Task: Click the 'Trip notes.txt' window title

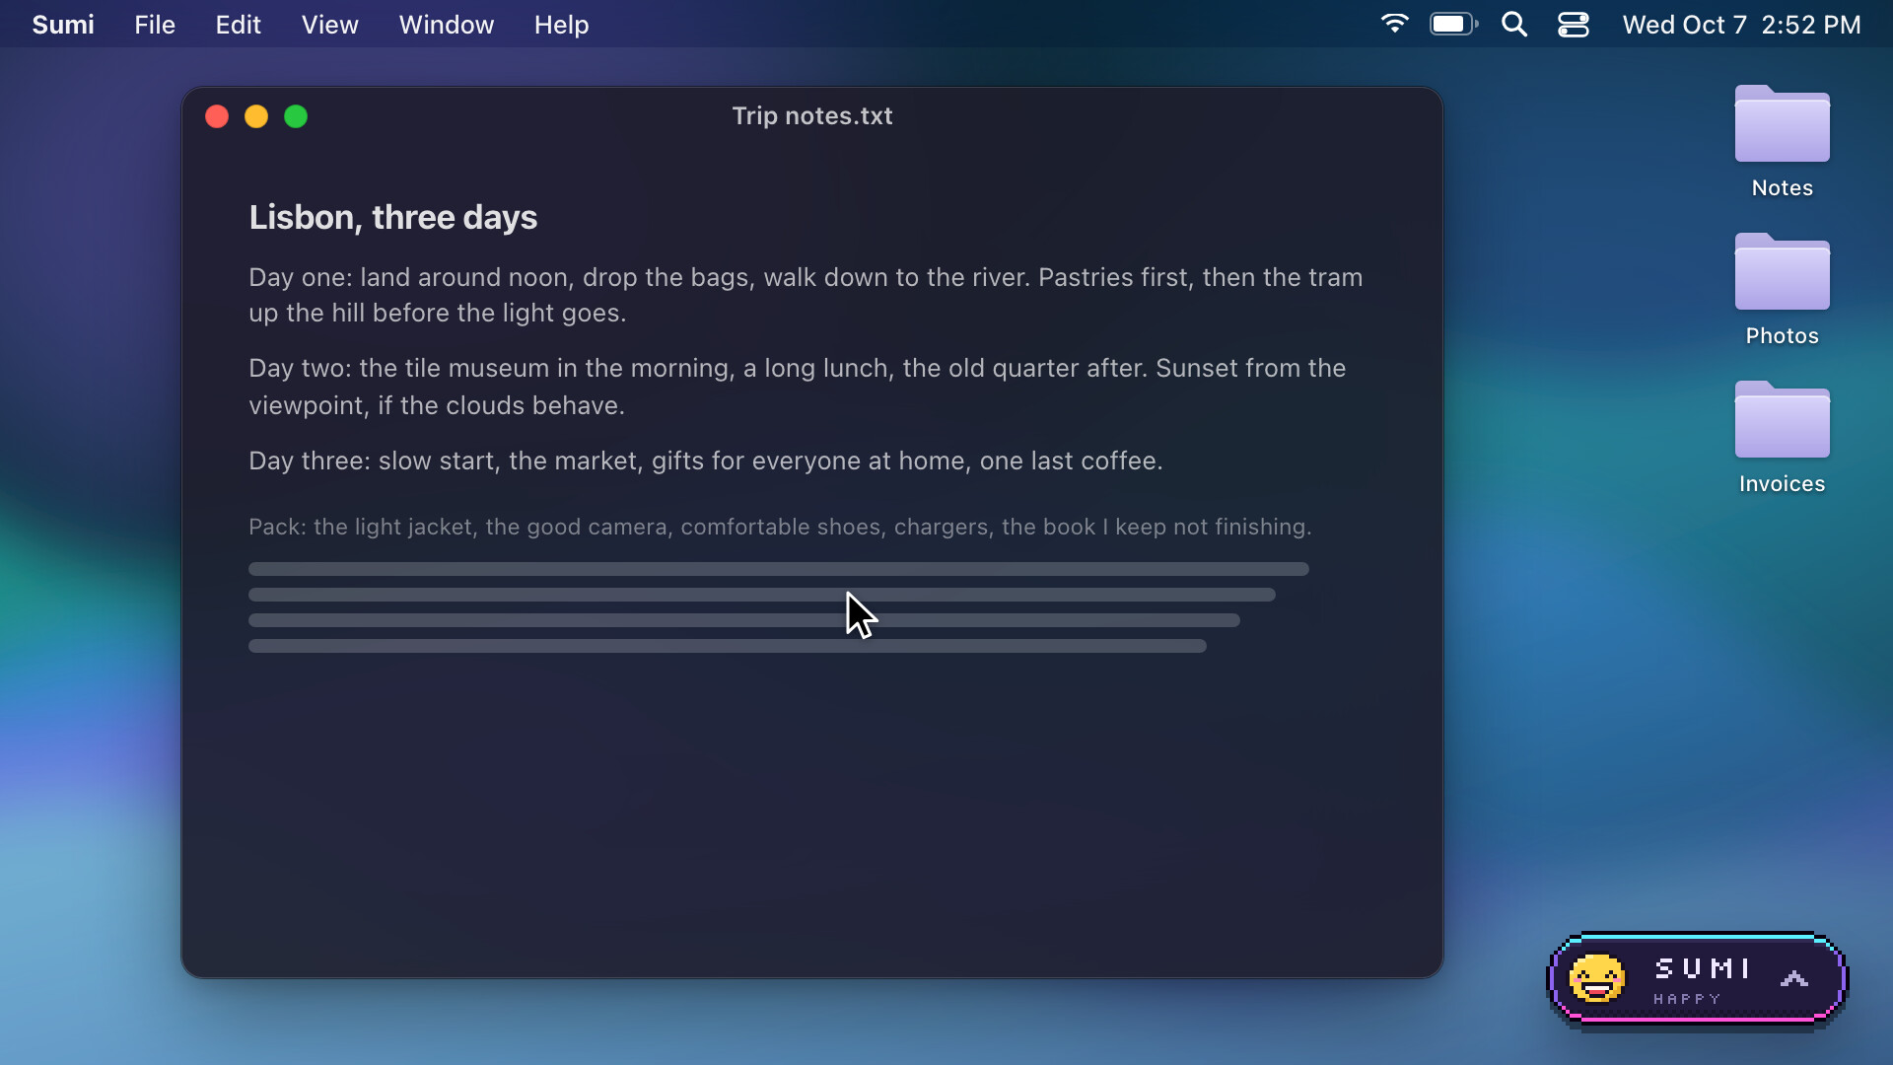Action: tap(812, 116)
